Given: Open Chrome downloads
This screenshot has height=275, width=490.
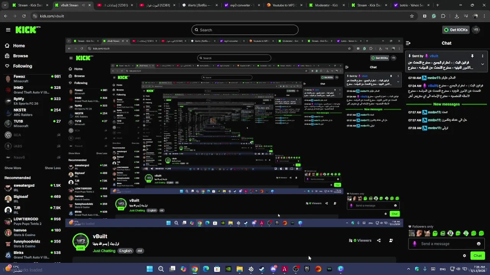Looking at the screenshot, I should (x=457, y=16).
